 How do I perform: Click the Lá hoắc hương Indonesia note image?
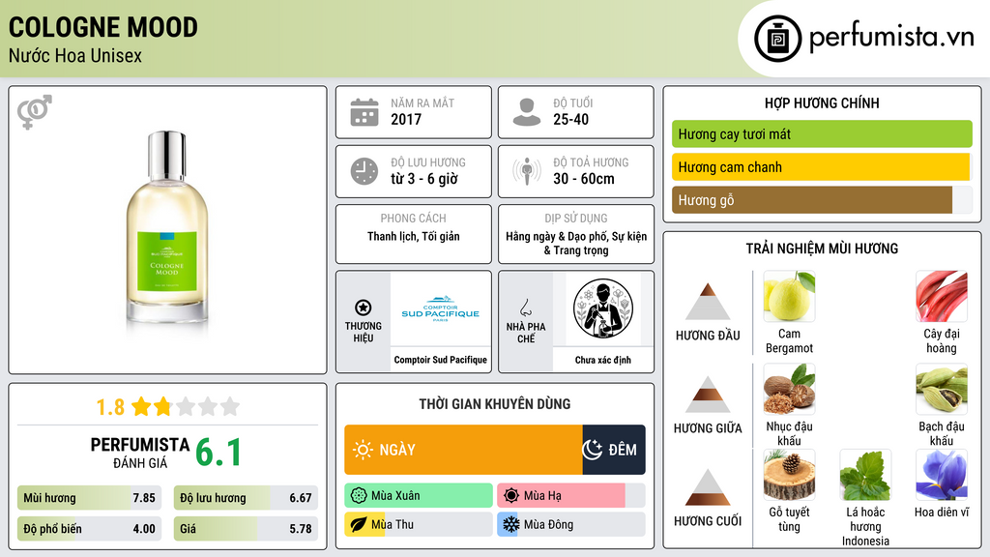[865, 475]
